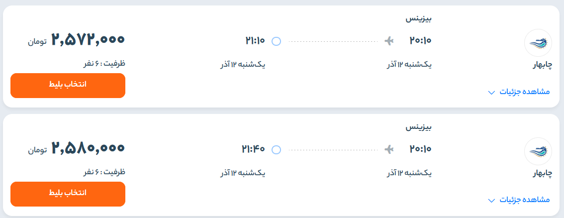This screenshot has width=564, height=218.
Task: Click arrival circle marker beside 21:10
Action: point(277,41)
